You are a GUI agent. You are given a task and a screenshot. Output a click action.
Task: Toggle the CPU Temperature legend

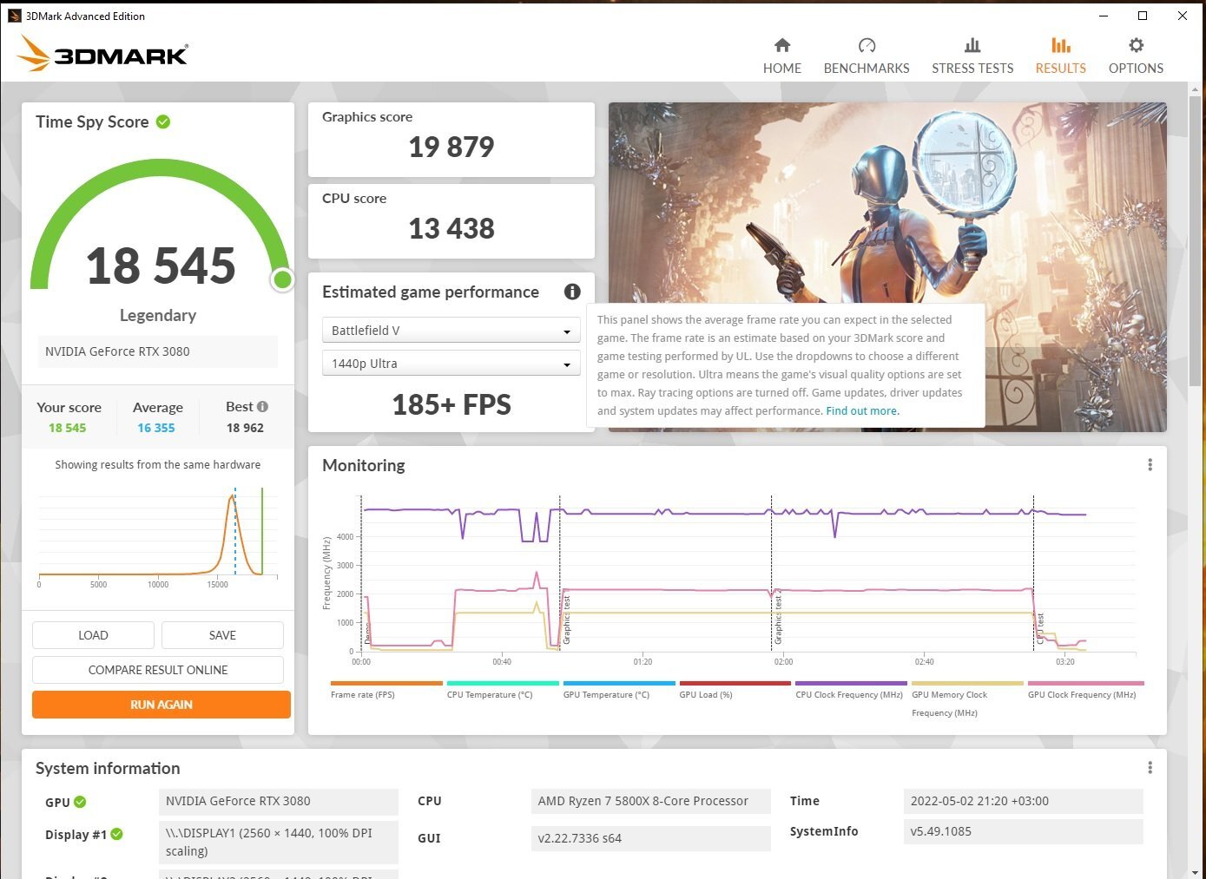503,690
